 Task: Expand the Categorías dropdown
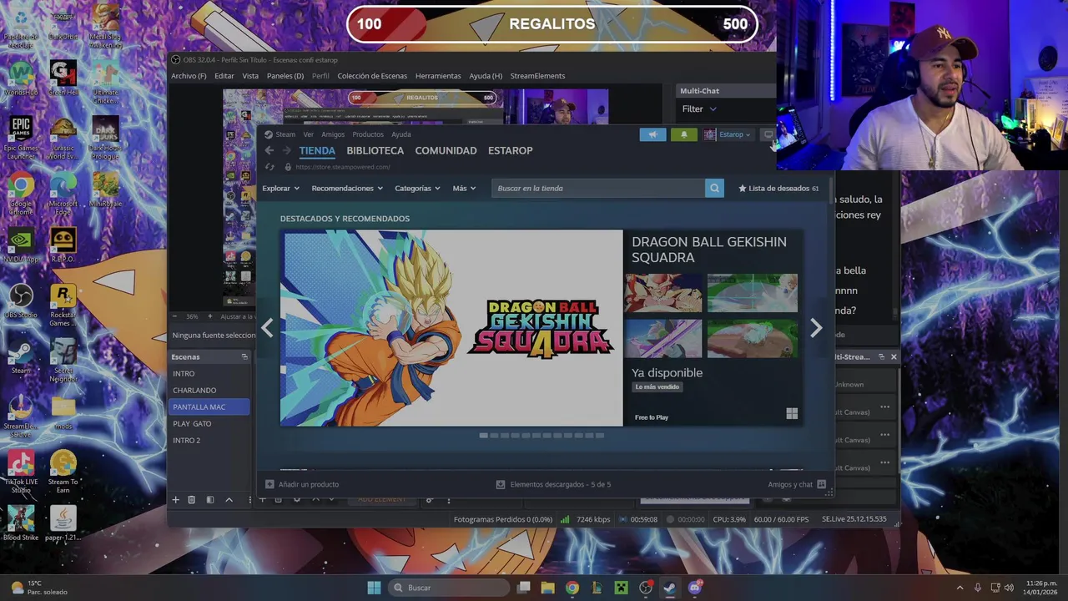[x=417, y=189]
